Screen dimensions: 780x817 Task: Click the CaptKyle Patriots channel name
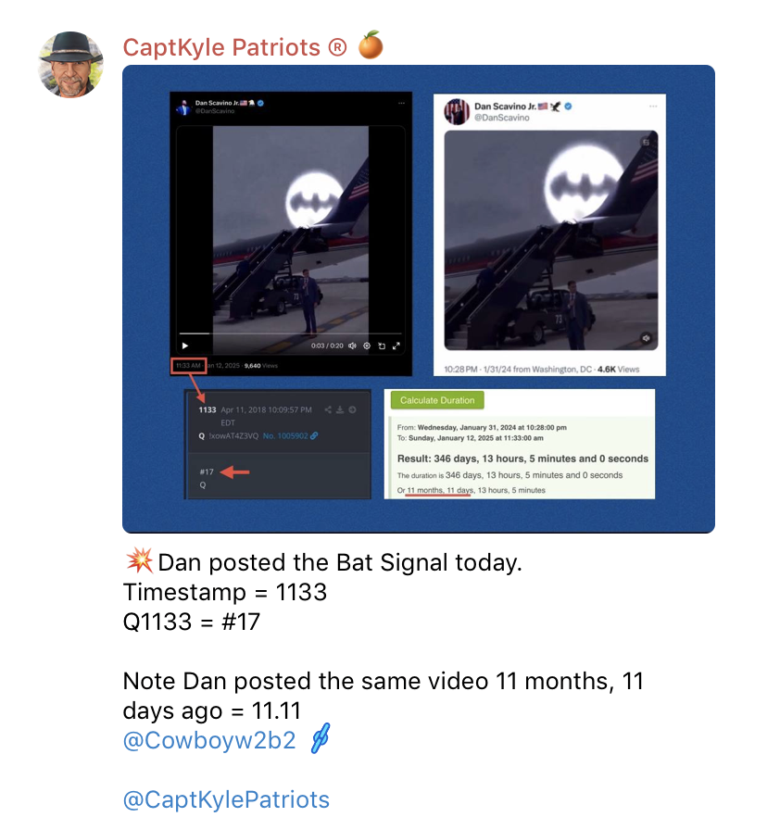pyautogui.click(x=234, y=47)
